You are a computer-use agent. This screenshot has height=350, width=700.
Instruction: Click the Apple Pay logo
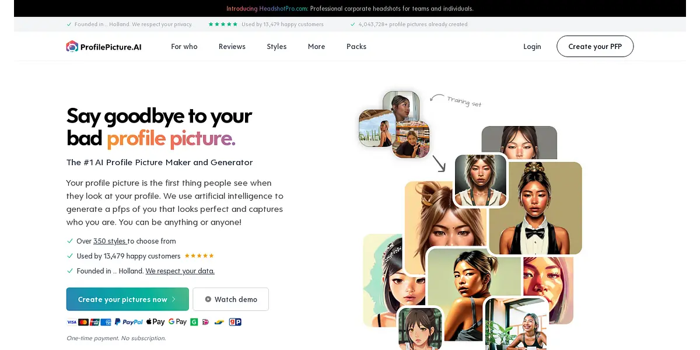coord(155,322)
